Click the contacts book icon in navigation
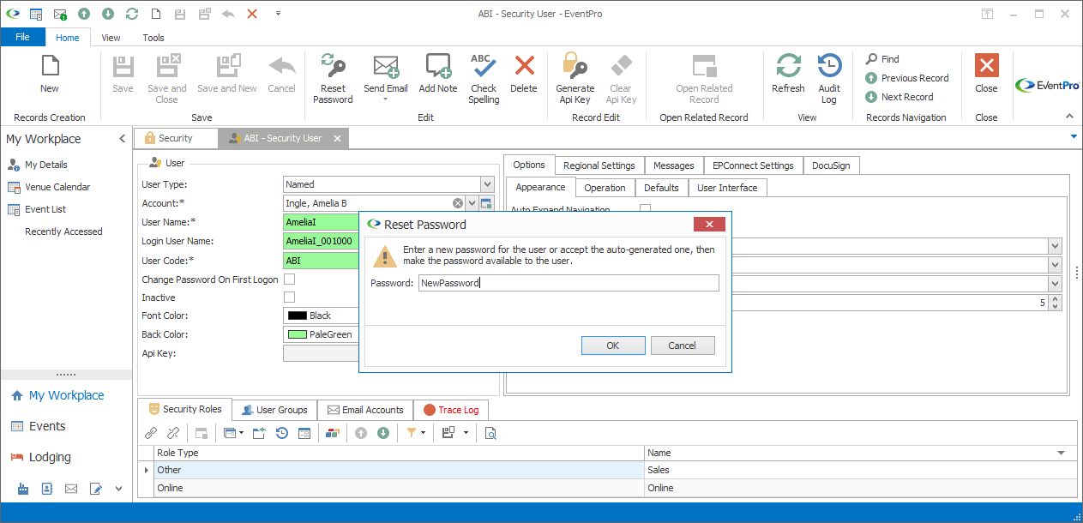 (x=47, y=489)
